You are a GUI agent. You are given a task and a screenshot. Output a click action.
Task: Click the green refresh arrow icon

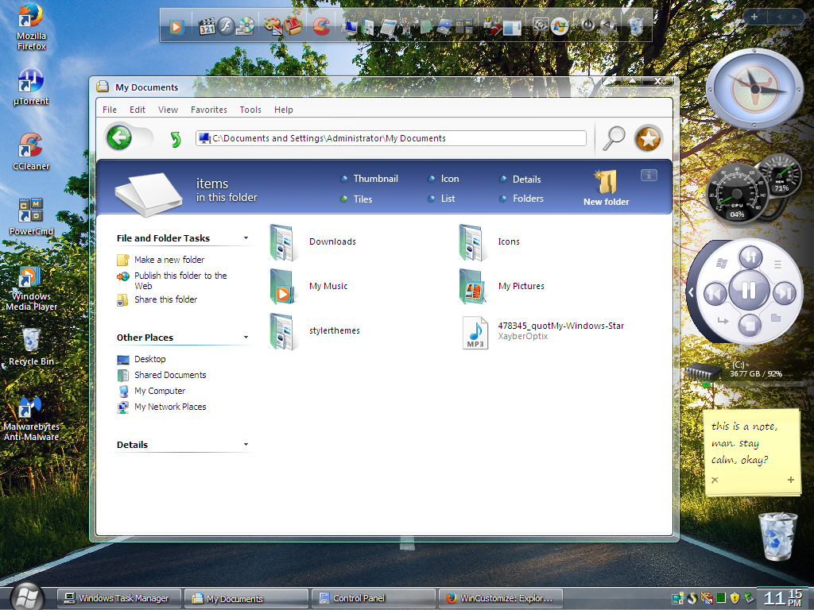tap(176, 140)
